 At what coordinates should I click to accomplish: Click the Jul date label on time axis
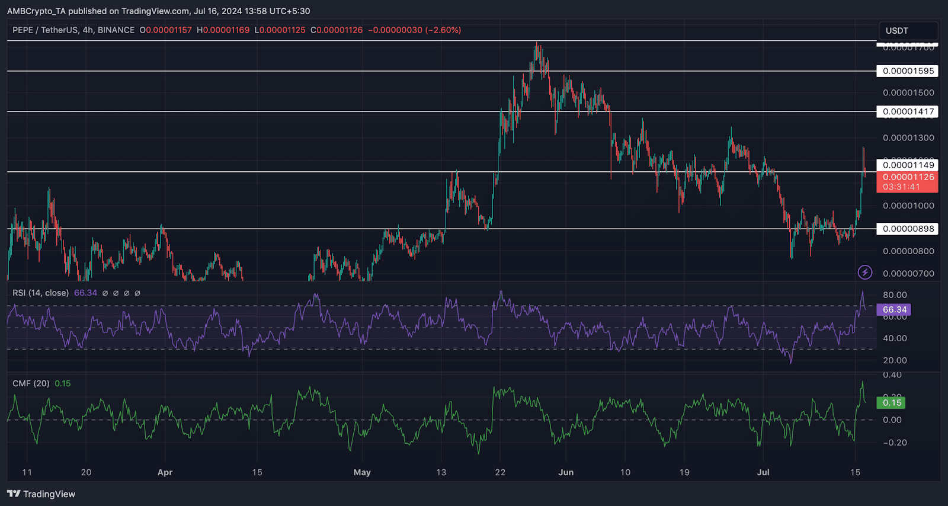tap(763, 472)
